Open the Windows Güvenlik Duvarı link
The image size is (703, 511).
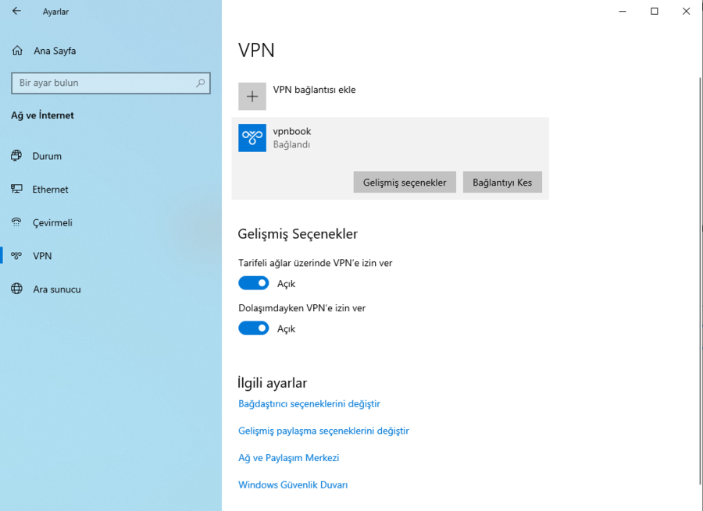point(293,485)
